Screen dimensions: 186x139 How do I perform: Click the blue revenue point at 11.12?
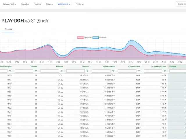pyautogui.click(x=49, y=45)
